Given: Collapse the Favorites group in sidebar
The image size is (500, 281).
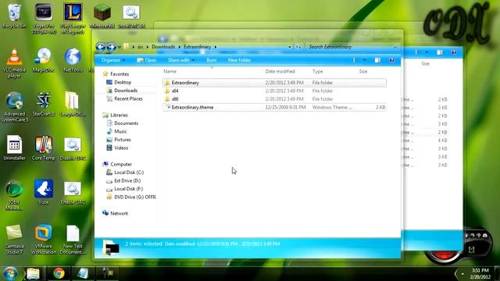Looking at the screenshot, I should [116, 74].
